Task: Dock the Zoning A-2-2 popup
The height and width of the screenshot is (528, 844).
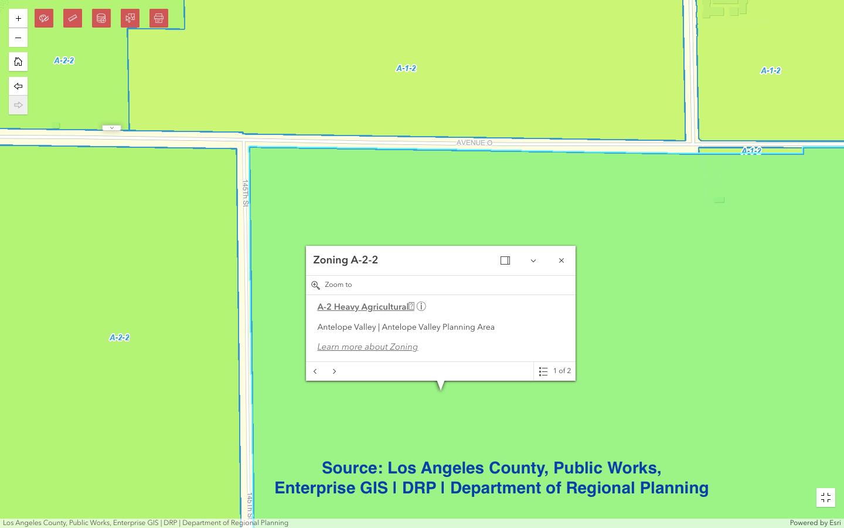Action: point(505,260)
